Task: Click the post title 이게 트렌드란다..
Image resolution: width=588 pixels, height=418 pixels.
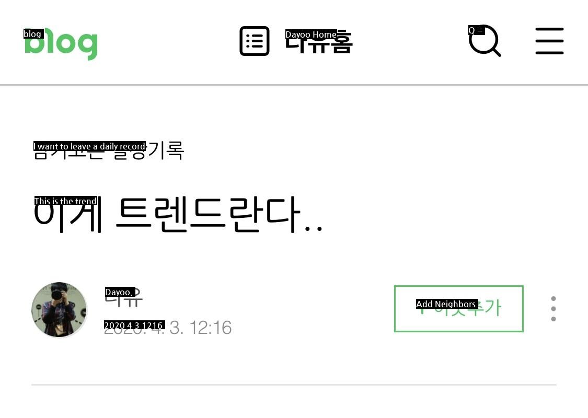Action: 178,215
